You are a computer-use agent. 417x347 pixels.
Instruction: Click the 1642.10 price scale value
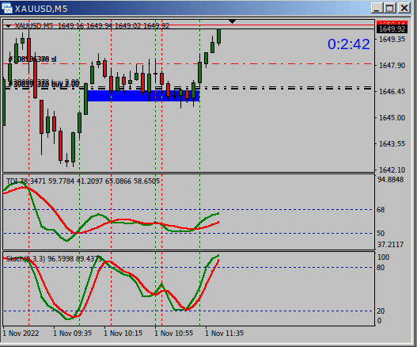(392, 170)
